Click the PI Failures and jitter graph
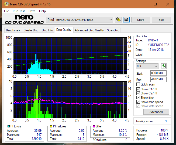 tap(70, 100)
